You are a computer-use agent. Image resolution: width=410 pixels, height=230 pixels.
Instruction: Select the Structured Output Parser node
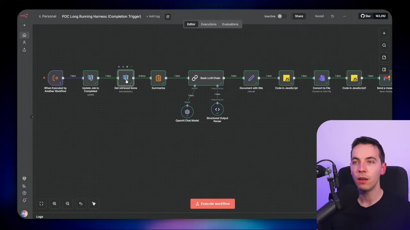pyautogui.click(x=217, y=109)
